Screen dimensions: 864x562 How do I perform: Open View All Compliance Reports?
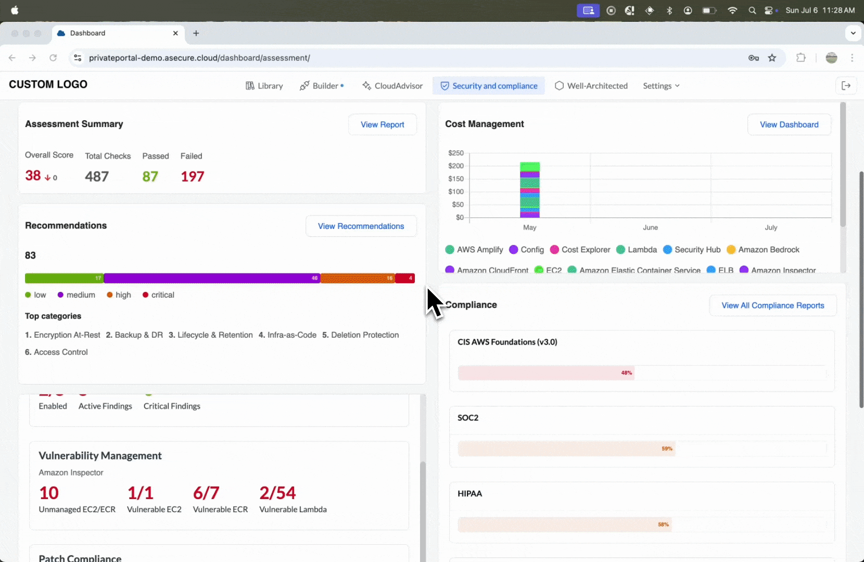pos(772,305)
